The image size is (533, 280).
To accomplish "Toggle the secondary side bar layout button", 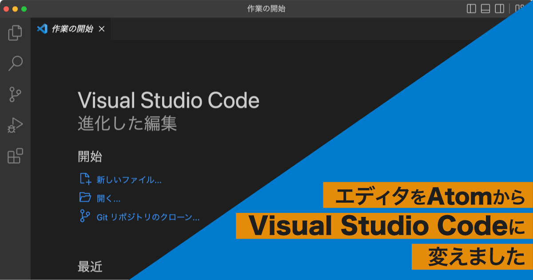I will [500, 8].
